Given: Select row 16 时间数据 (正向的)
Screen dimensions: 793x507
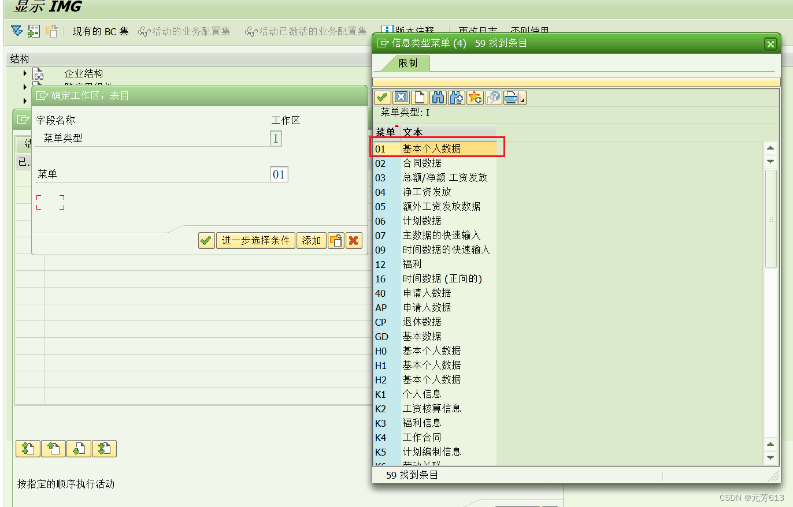Looking at the screenshot, I should click(435, 279).
